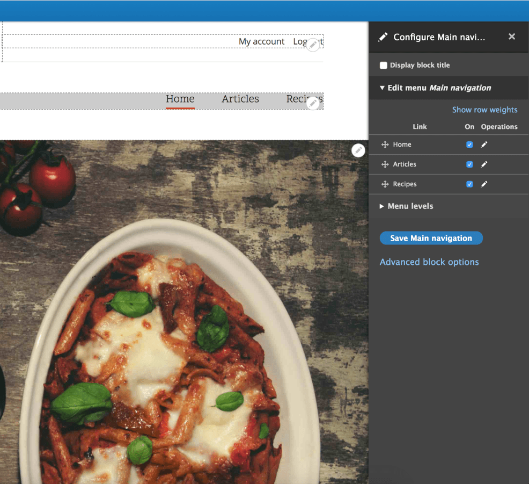Click the Recipes row drag handle icon
The image size is (529, 484).
[385, 184]
